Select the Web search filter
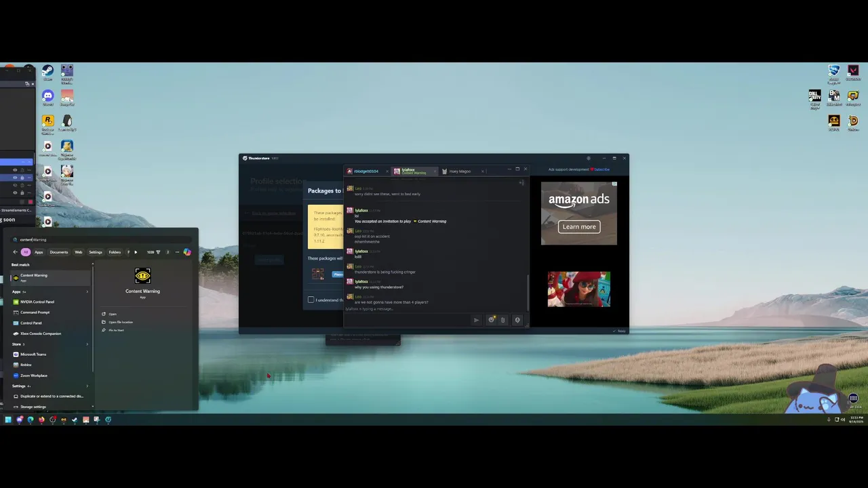Screen dimensions: 868x488 (x=79, y=252)
